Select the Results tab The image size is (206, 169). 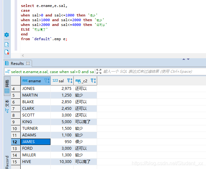point(17,63)
